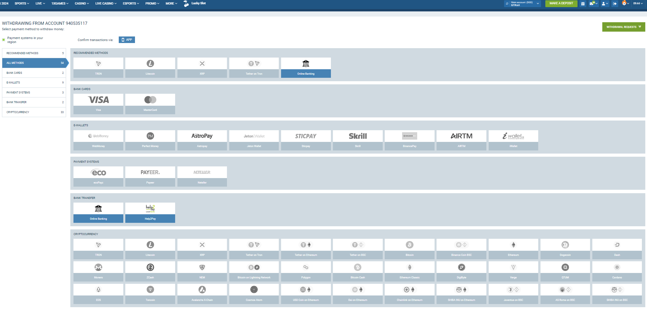Pick Perfect Money e-wallet

(150, 140)
